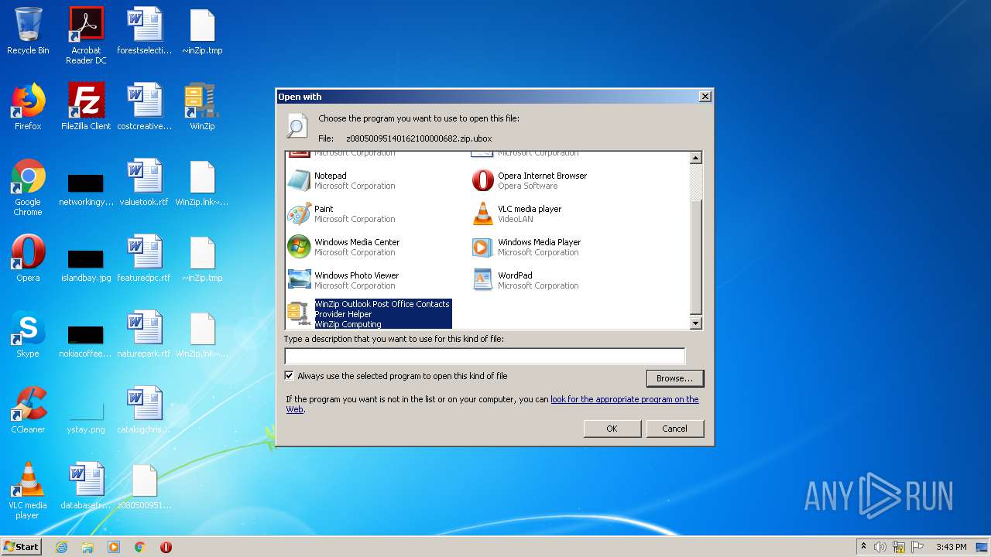Click the program list scroll down arrow
The image size is (991, 557).
tap(695, 323)
